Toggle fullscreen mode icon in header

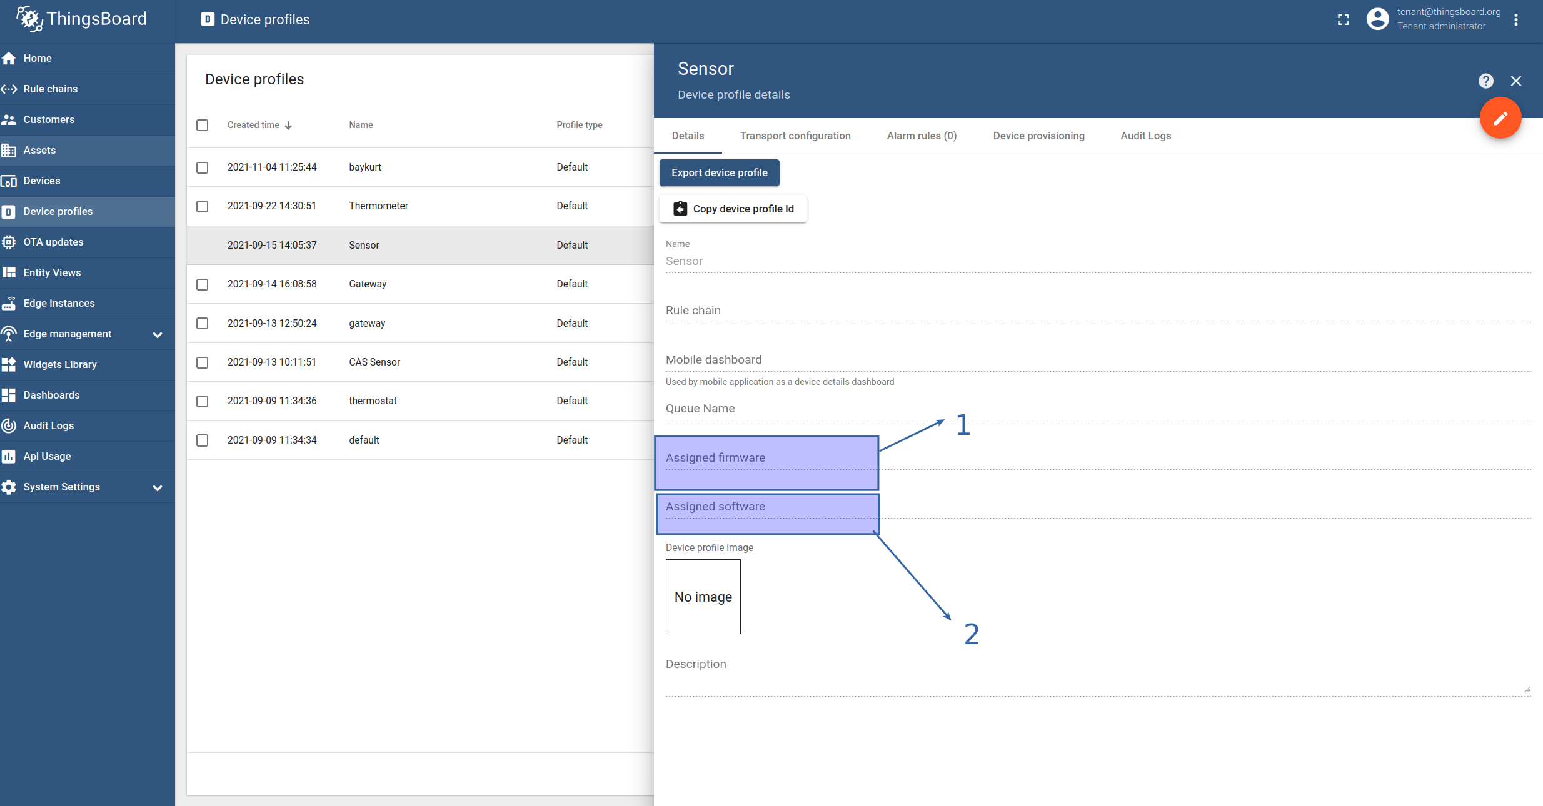point(1343,20)
